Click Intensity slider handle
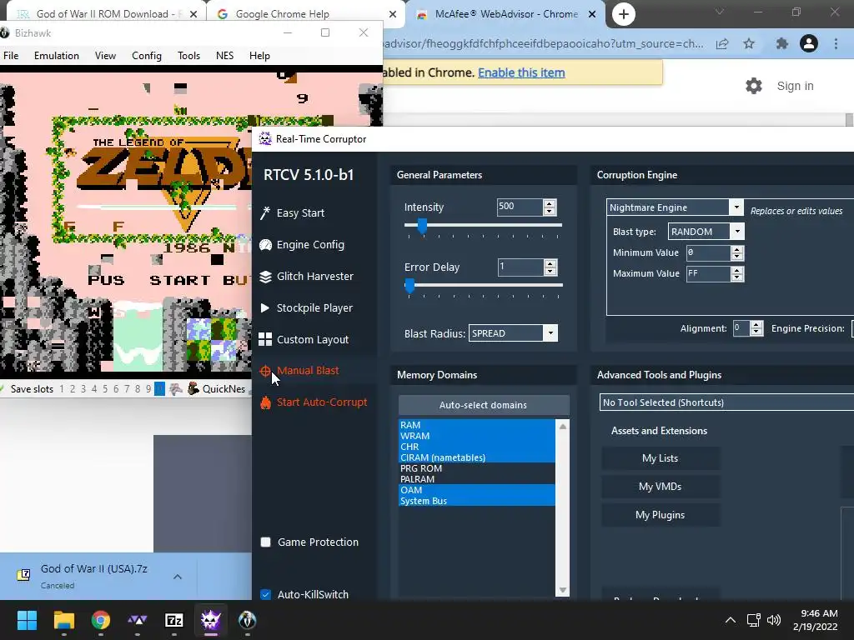Viewport: 854px width, 640px height. (422, 225)
